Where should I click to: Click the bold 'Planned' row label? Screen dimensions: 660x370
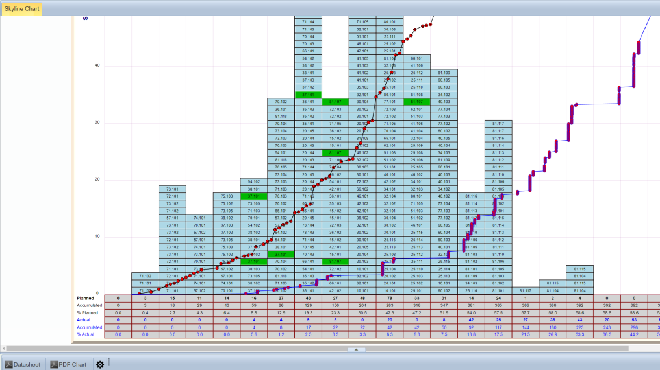(86, 298)
